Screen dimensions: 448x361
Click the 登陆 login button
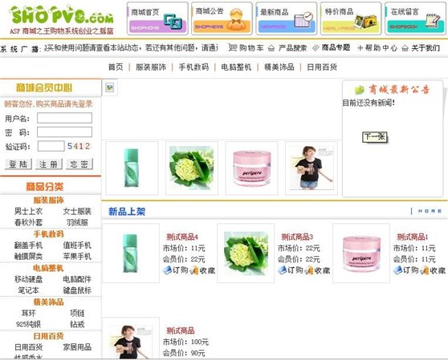point(18,164)
